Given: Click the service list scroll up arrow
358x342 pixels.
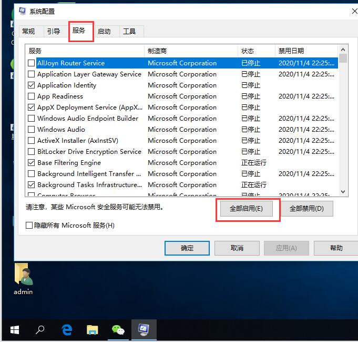Looking at the screenshot, I should pyautogui.click(x=343, y=50).
